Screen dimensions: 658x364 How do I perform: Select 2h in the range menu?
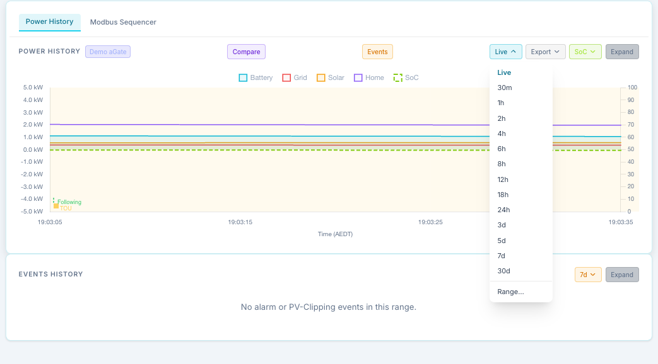pyautogui.click(x=520, y=118)
